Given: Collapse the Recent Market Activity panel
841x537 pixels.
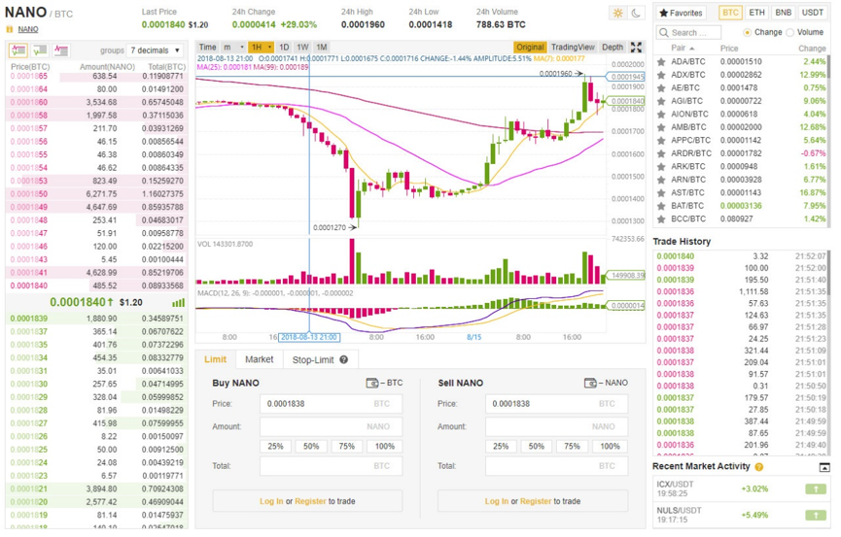Looking at the screenshot, I should point(824,467).
